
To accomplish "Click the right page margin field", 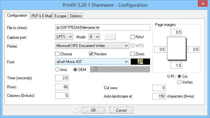I will 194,50.
